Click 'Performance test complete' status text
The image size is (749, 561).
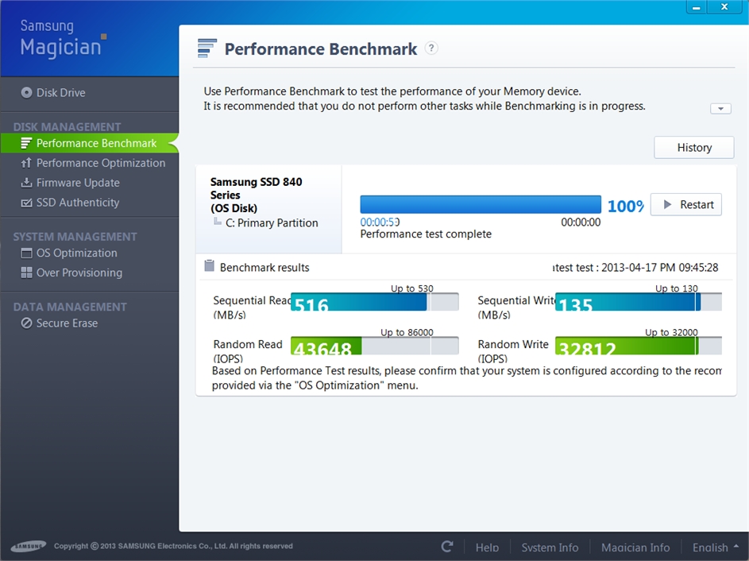tap(426, 234)
